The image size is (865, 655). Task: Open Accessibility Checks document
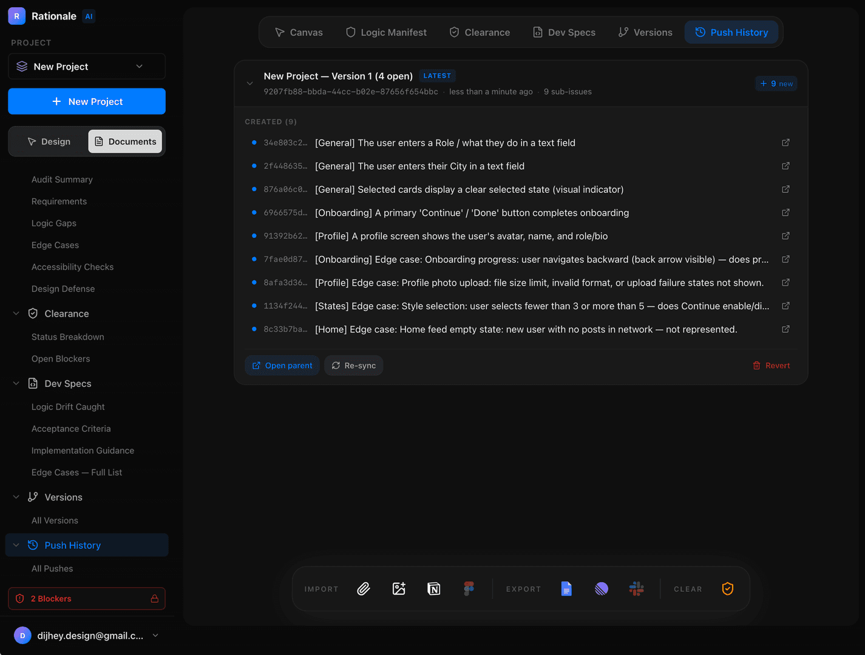pos(73,267)
